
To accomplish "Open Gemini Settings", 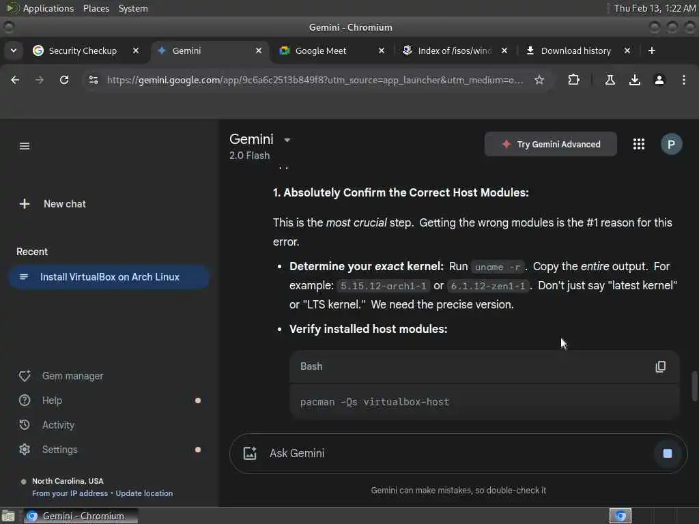I will 48,450.
